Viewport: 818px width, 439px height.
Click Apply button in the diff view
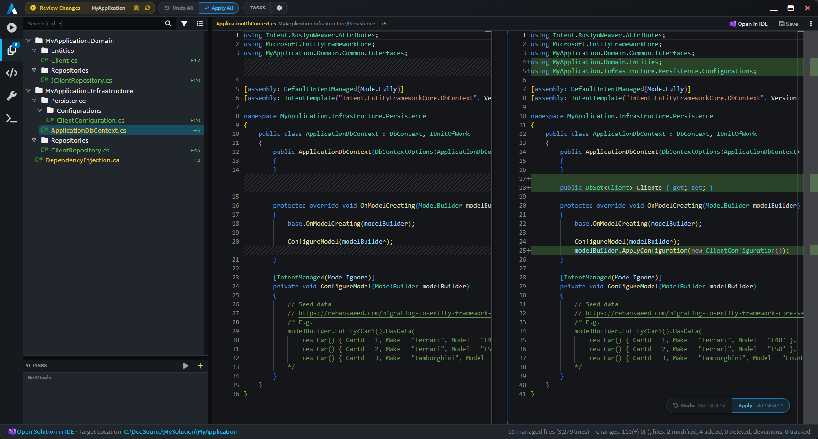pos(760,405)
